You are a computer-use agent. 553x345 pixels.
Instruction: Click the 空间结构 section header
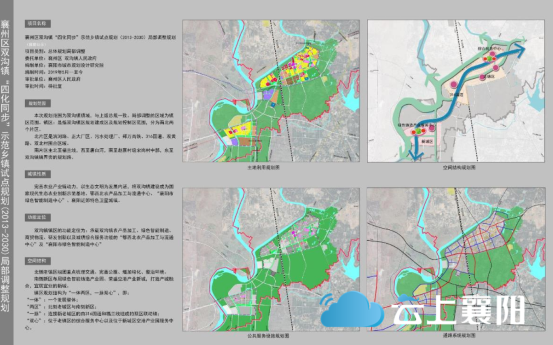(x=37, y=260)
